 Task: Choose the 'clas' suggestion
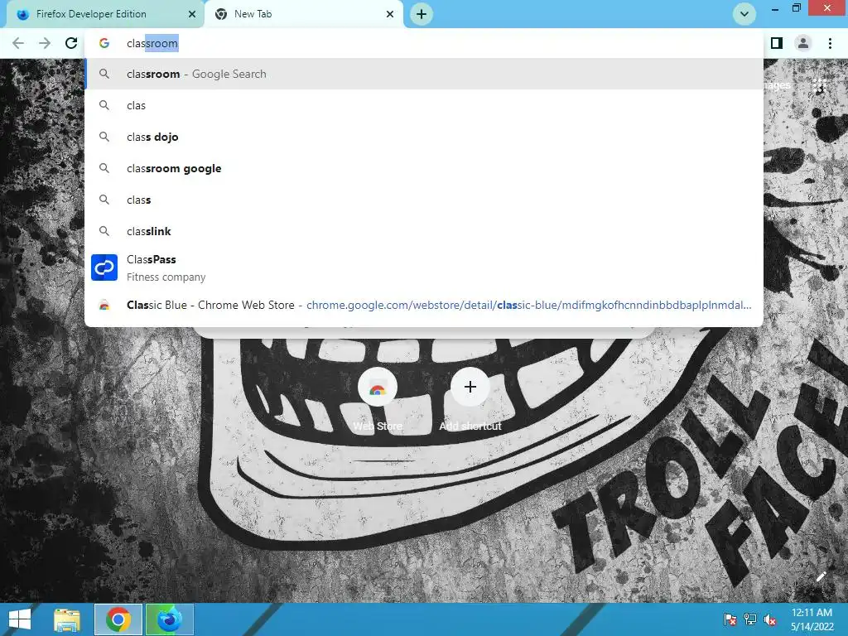click(x=424, y=105)
